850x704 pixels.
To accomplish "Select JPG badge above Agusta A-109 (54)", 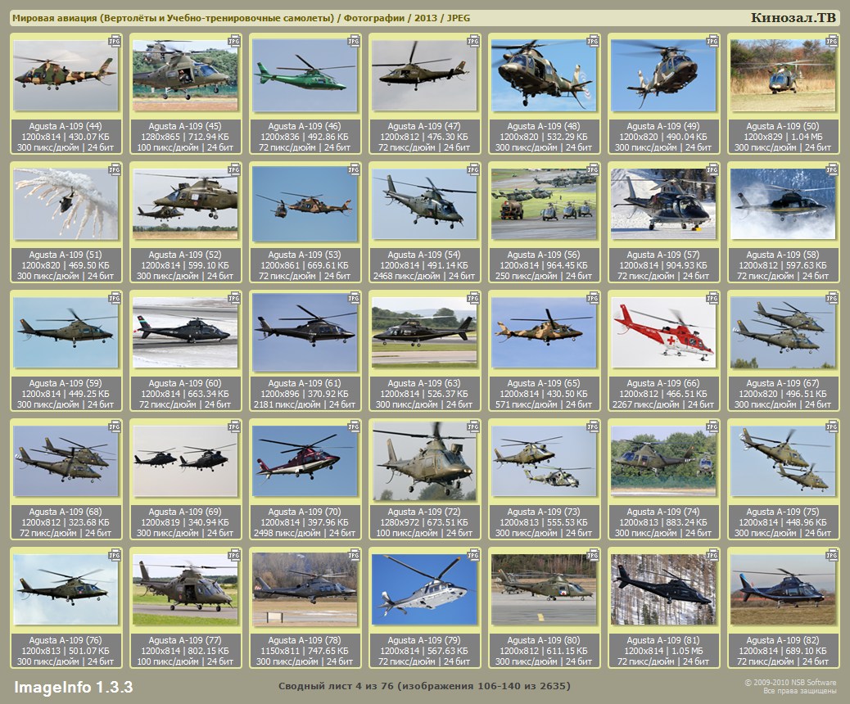I will (473, 169).
